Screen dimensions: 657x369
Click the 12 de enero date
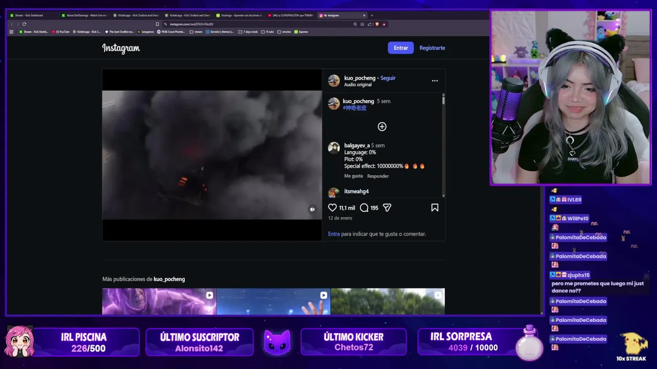click(x=340, y=218)
